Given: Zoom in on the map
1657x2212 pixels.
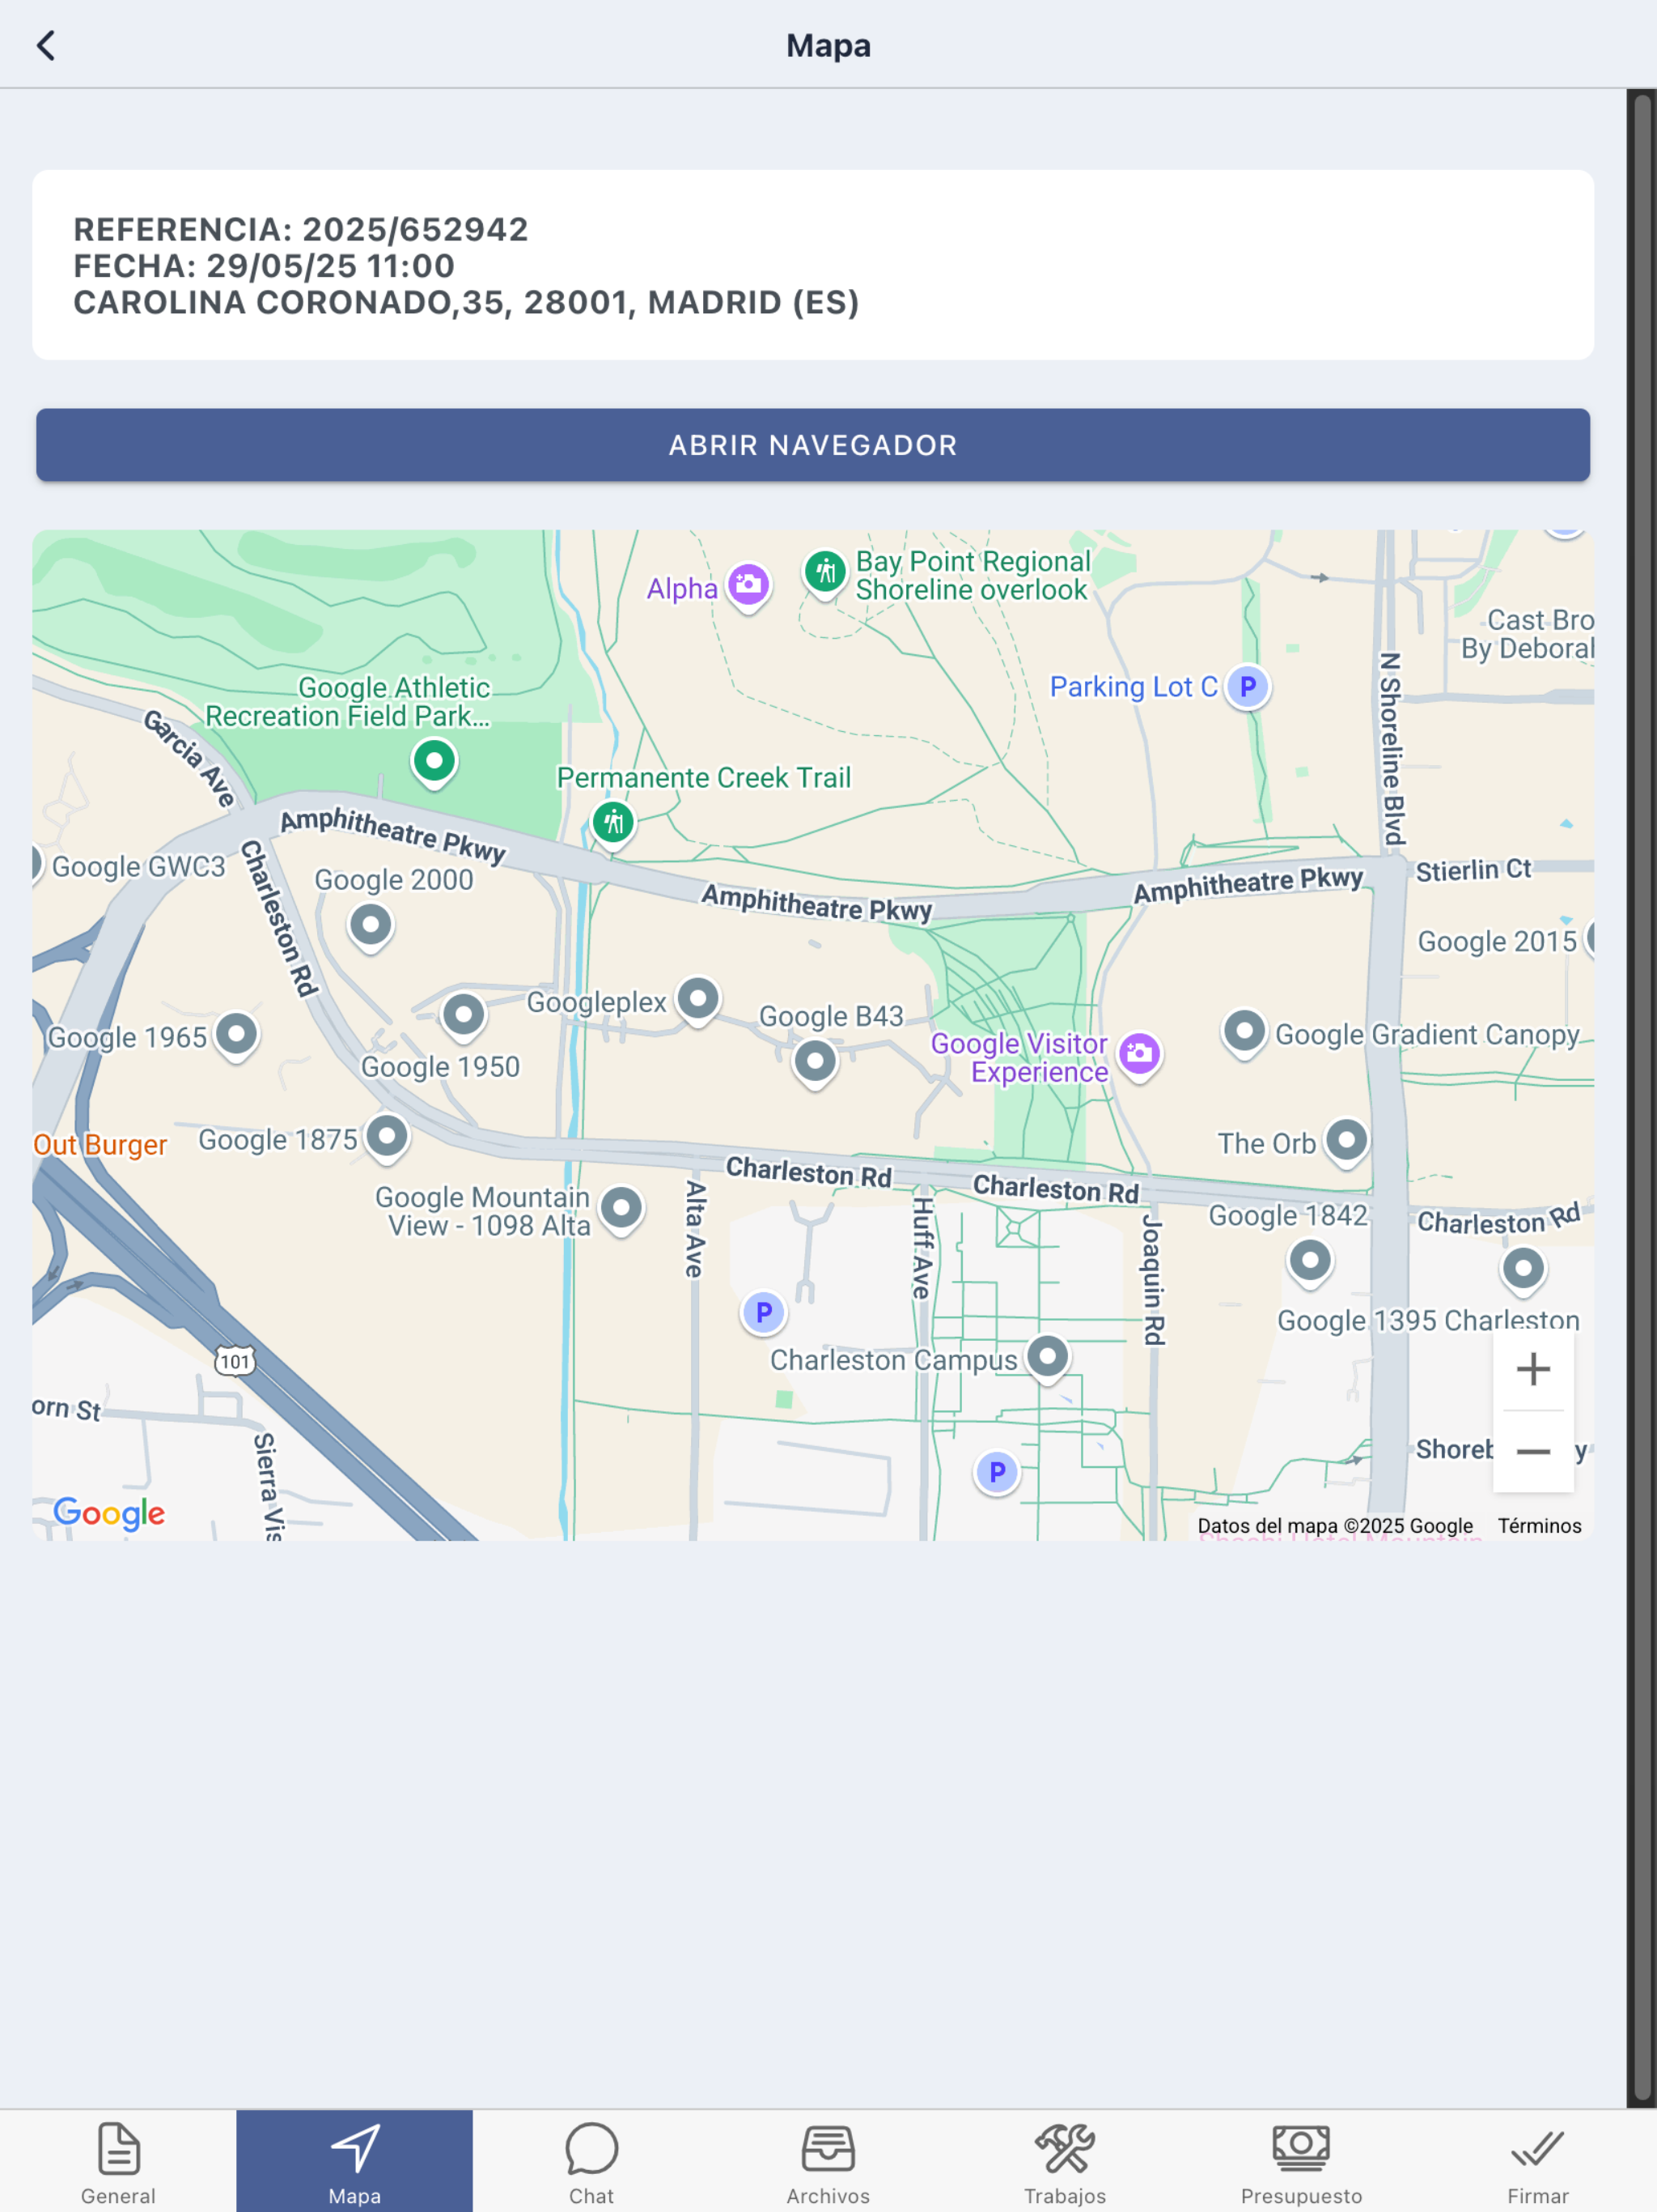Looking at the screenshot, I should (x=1533, y=1369).
